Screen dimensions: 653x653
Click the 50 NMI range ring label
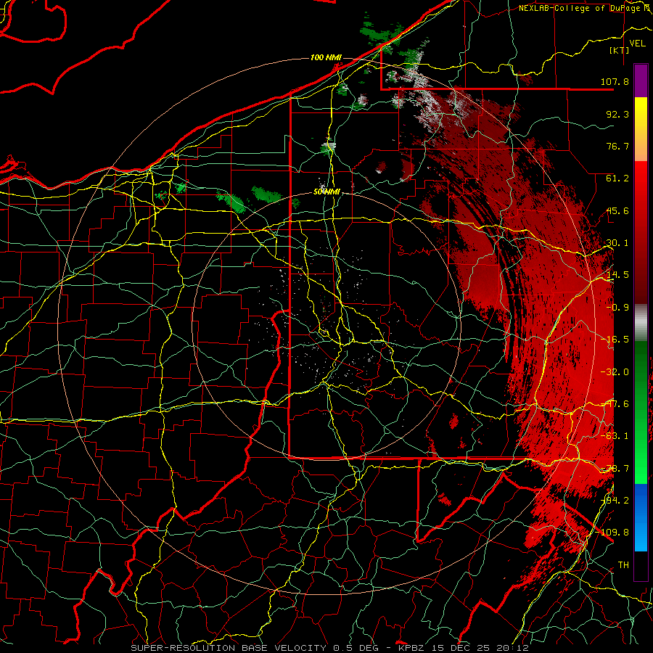pyautogui.click(x=327, y=192)
